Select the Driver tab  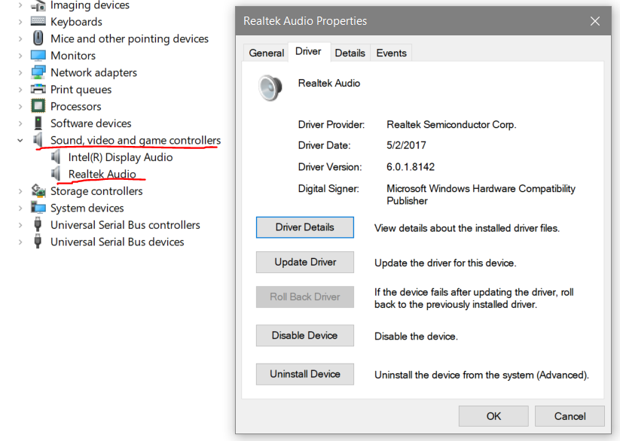(x=308, y=52)
